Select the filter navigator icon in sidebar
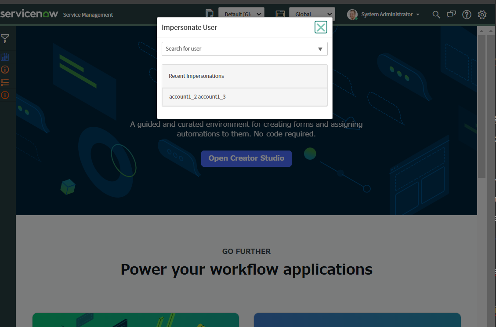 click(5, 38)
